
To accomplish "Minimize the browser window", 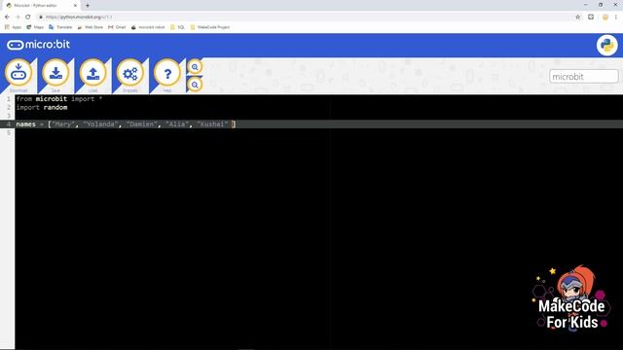I will [586, 5].
